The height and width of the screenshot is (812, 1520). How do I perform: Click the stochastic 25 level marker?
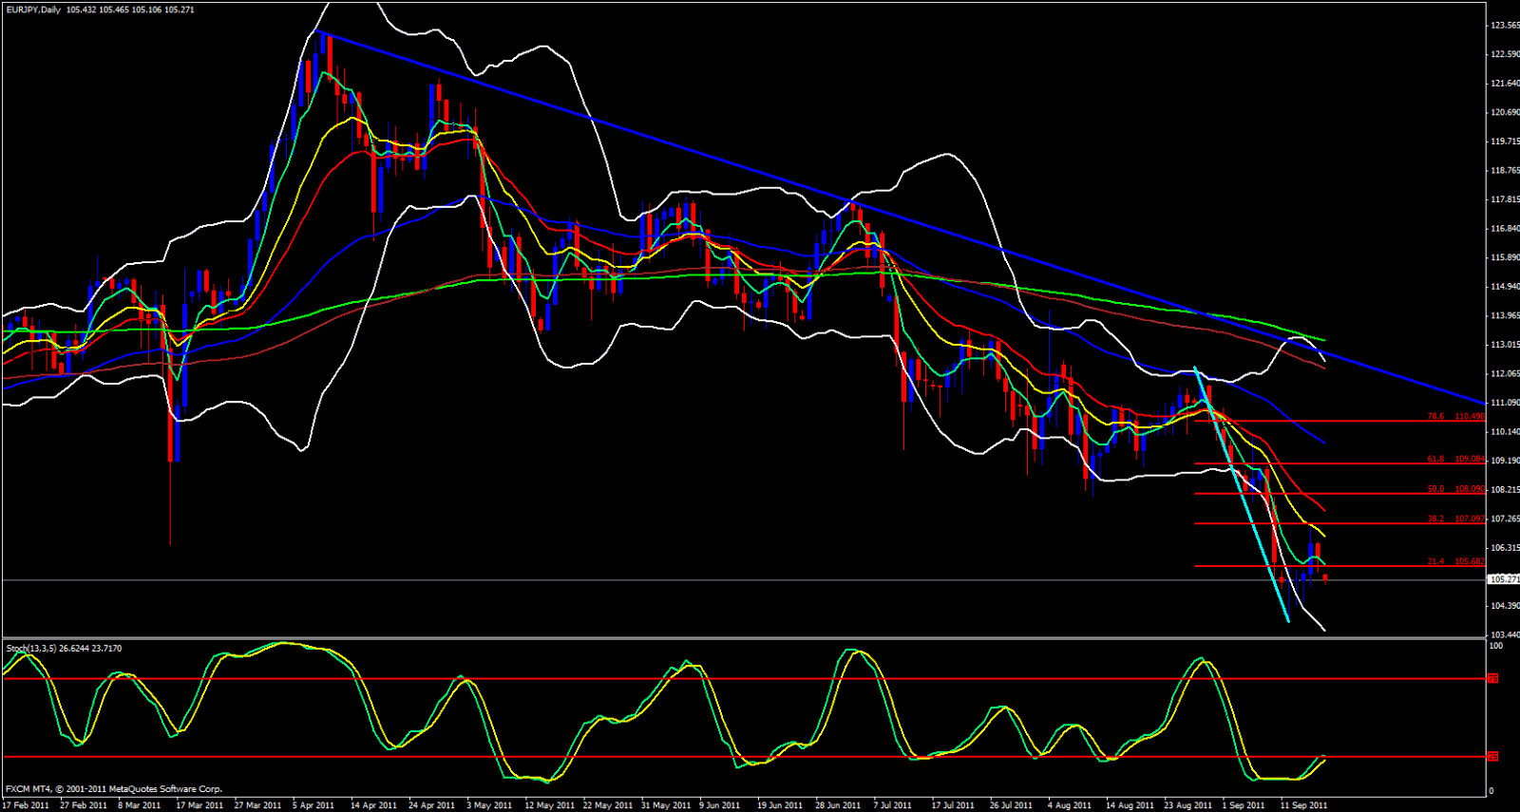point(1492,757)
